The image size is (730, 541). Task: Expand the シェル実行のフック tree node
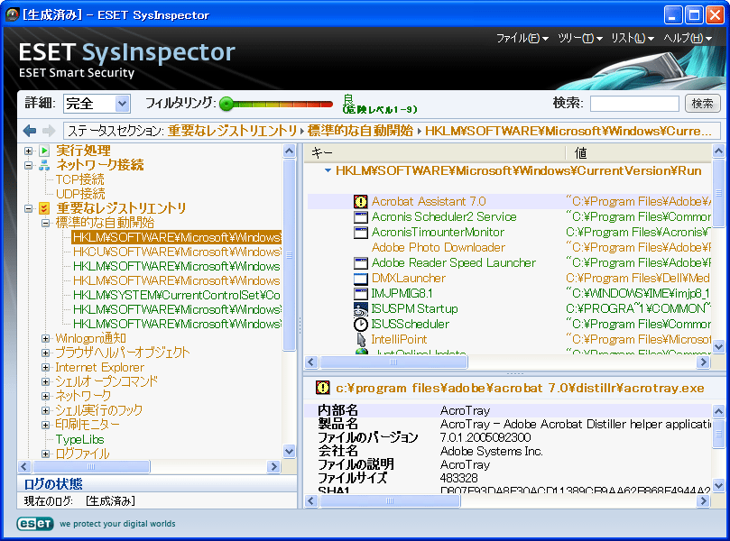click(45, 410)
